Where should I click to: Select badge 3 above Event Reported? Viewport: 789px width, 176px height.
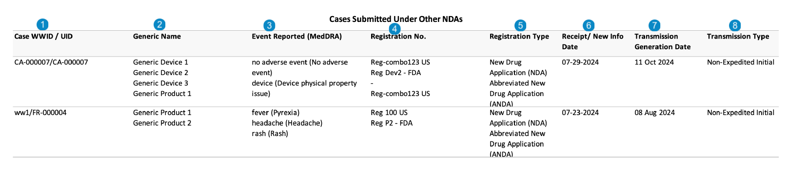[x=269, y=26]
